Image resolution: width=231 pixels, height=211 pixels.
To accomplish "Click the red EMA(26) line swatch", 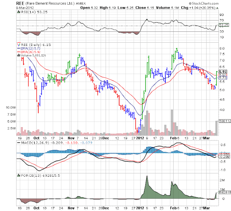I will [19, 52].
